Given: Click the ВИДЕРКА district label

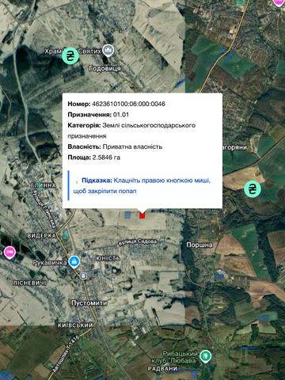Looking at the screenshot, I should point(42,236).
